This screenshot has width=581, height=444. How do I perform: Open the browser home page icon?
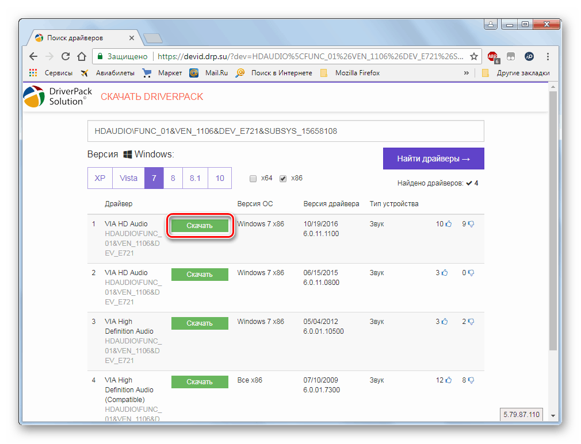pyautogui.click(x=82, y=56)
